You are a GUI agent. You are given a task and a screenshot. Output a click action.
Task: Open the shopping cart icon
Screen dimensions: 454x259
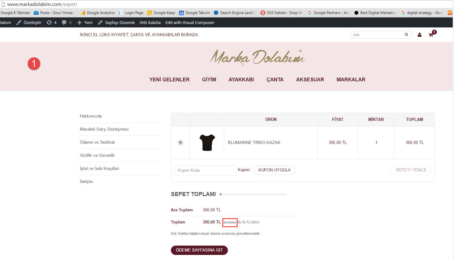pyautogui.click(x=431, y=35)
